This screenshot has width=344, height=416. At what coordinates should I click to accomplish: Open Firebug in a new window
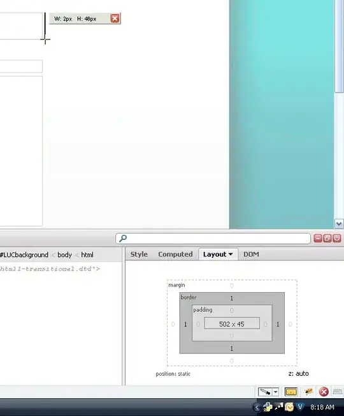[327, 238]
